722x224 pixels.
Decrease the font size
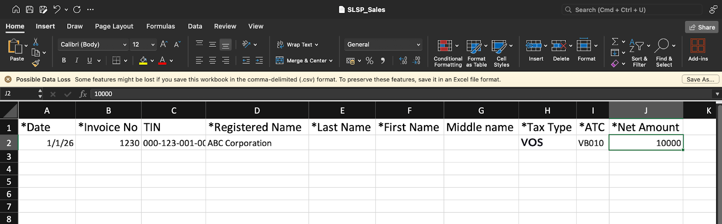(x=177, y=44)
